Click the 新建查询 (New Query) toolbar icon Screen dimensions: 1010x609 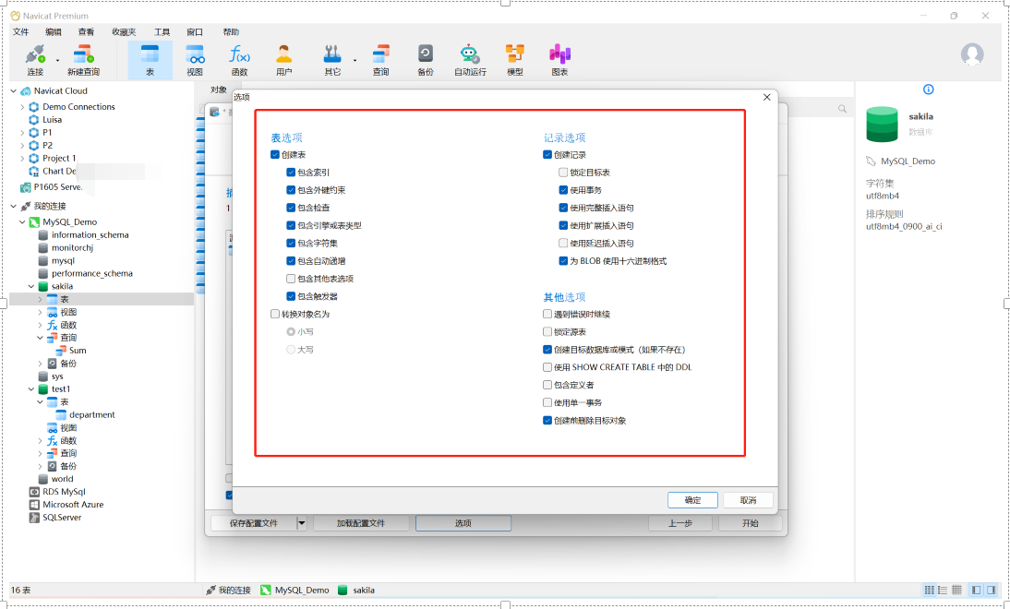(x=83, y=54)
